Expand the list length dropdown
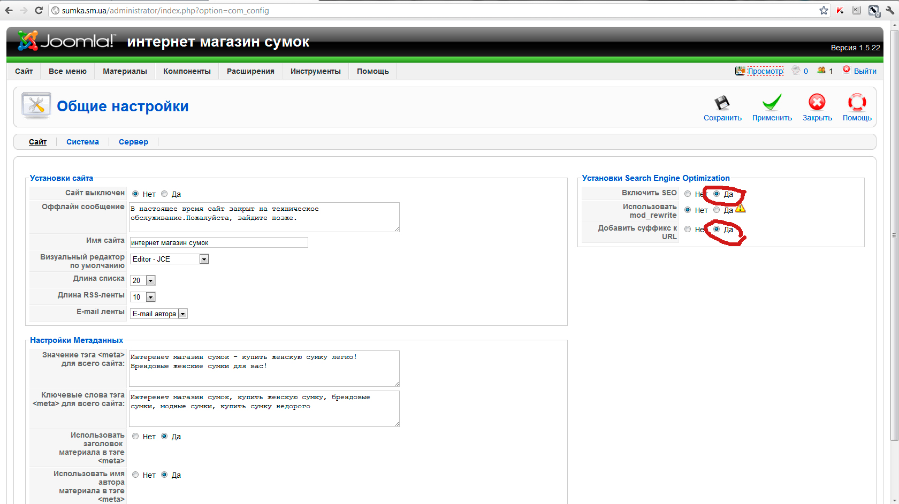The width and height of the screenshot is (899, 504). (x=150, y=280)
